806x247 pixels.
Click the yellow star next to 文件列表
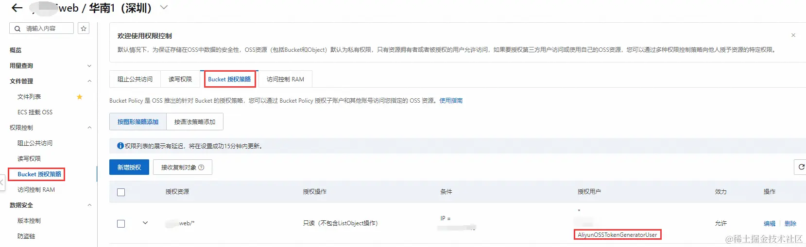coord(80,97)
